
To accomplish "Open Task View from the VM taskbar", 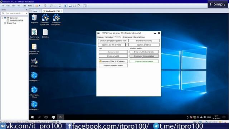I will tap(46, 117).
